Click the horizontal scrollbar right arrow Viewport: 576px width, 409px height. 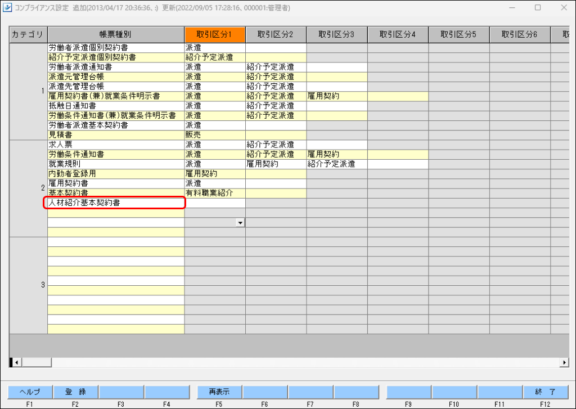tap(564, 362)
